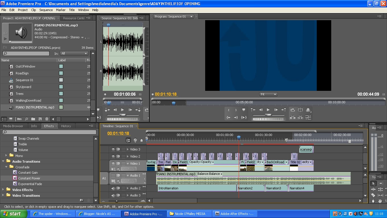387x218 pixels.
Task: Mute the Audio 3 track
Action: click(x=113, y=195)
